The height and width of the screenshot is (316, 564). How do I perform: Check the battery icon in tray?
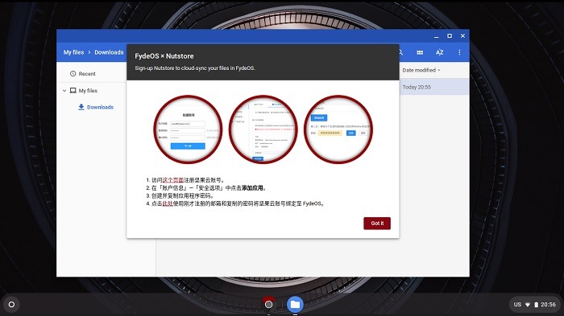tap(536, 305)
